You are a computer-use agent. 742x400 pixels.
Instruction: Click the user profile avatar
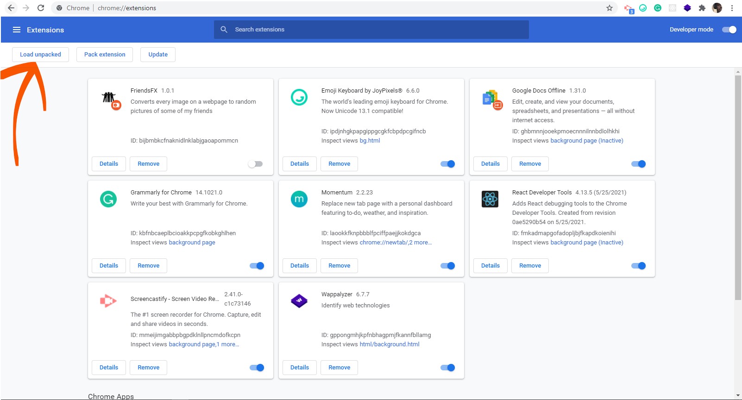[717, 8]
